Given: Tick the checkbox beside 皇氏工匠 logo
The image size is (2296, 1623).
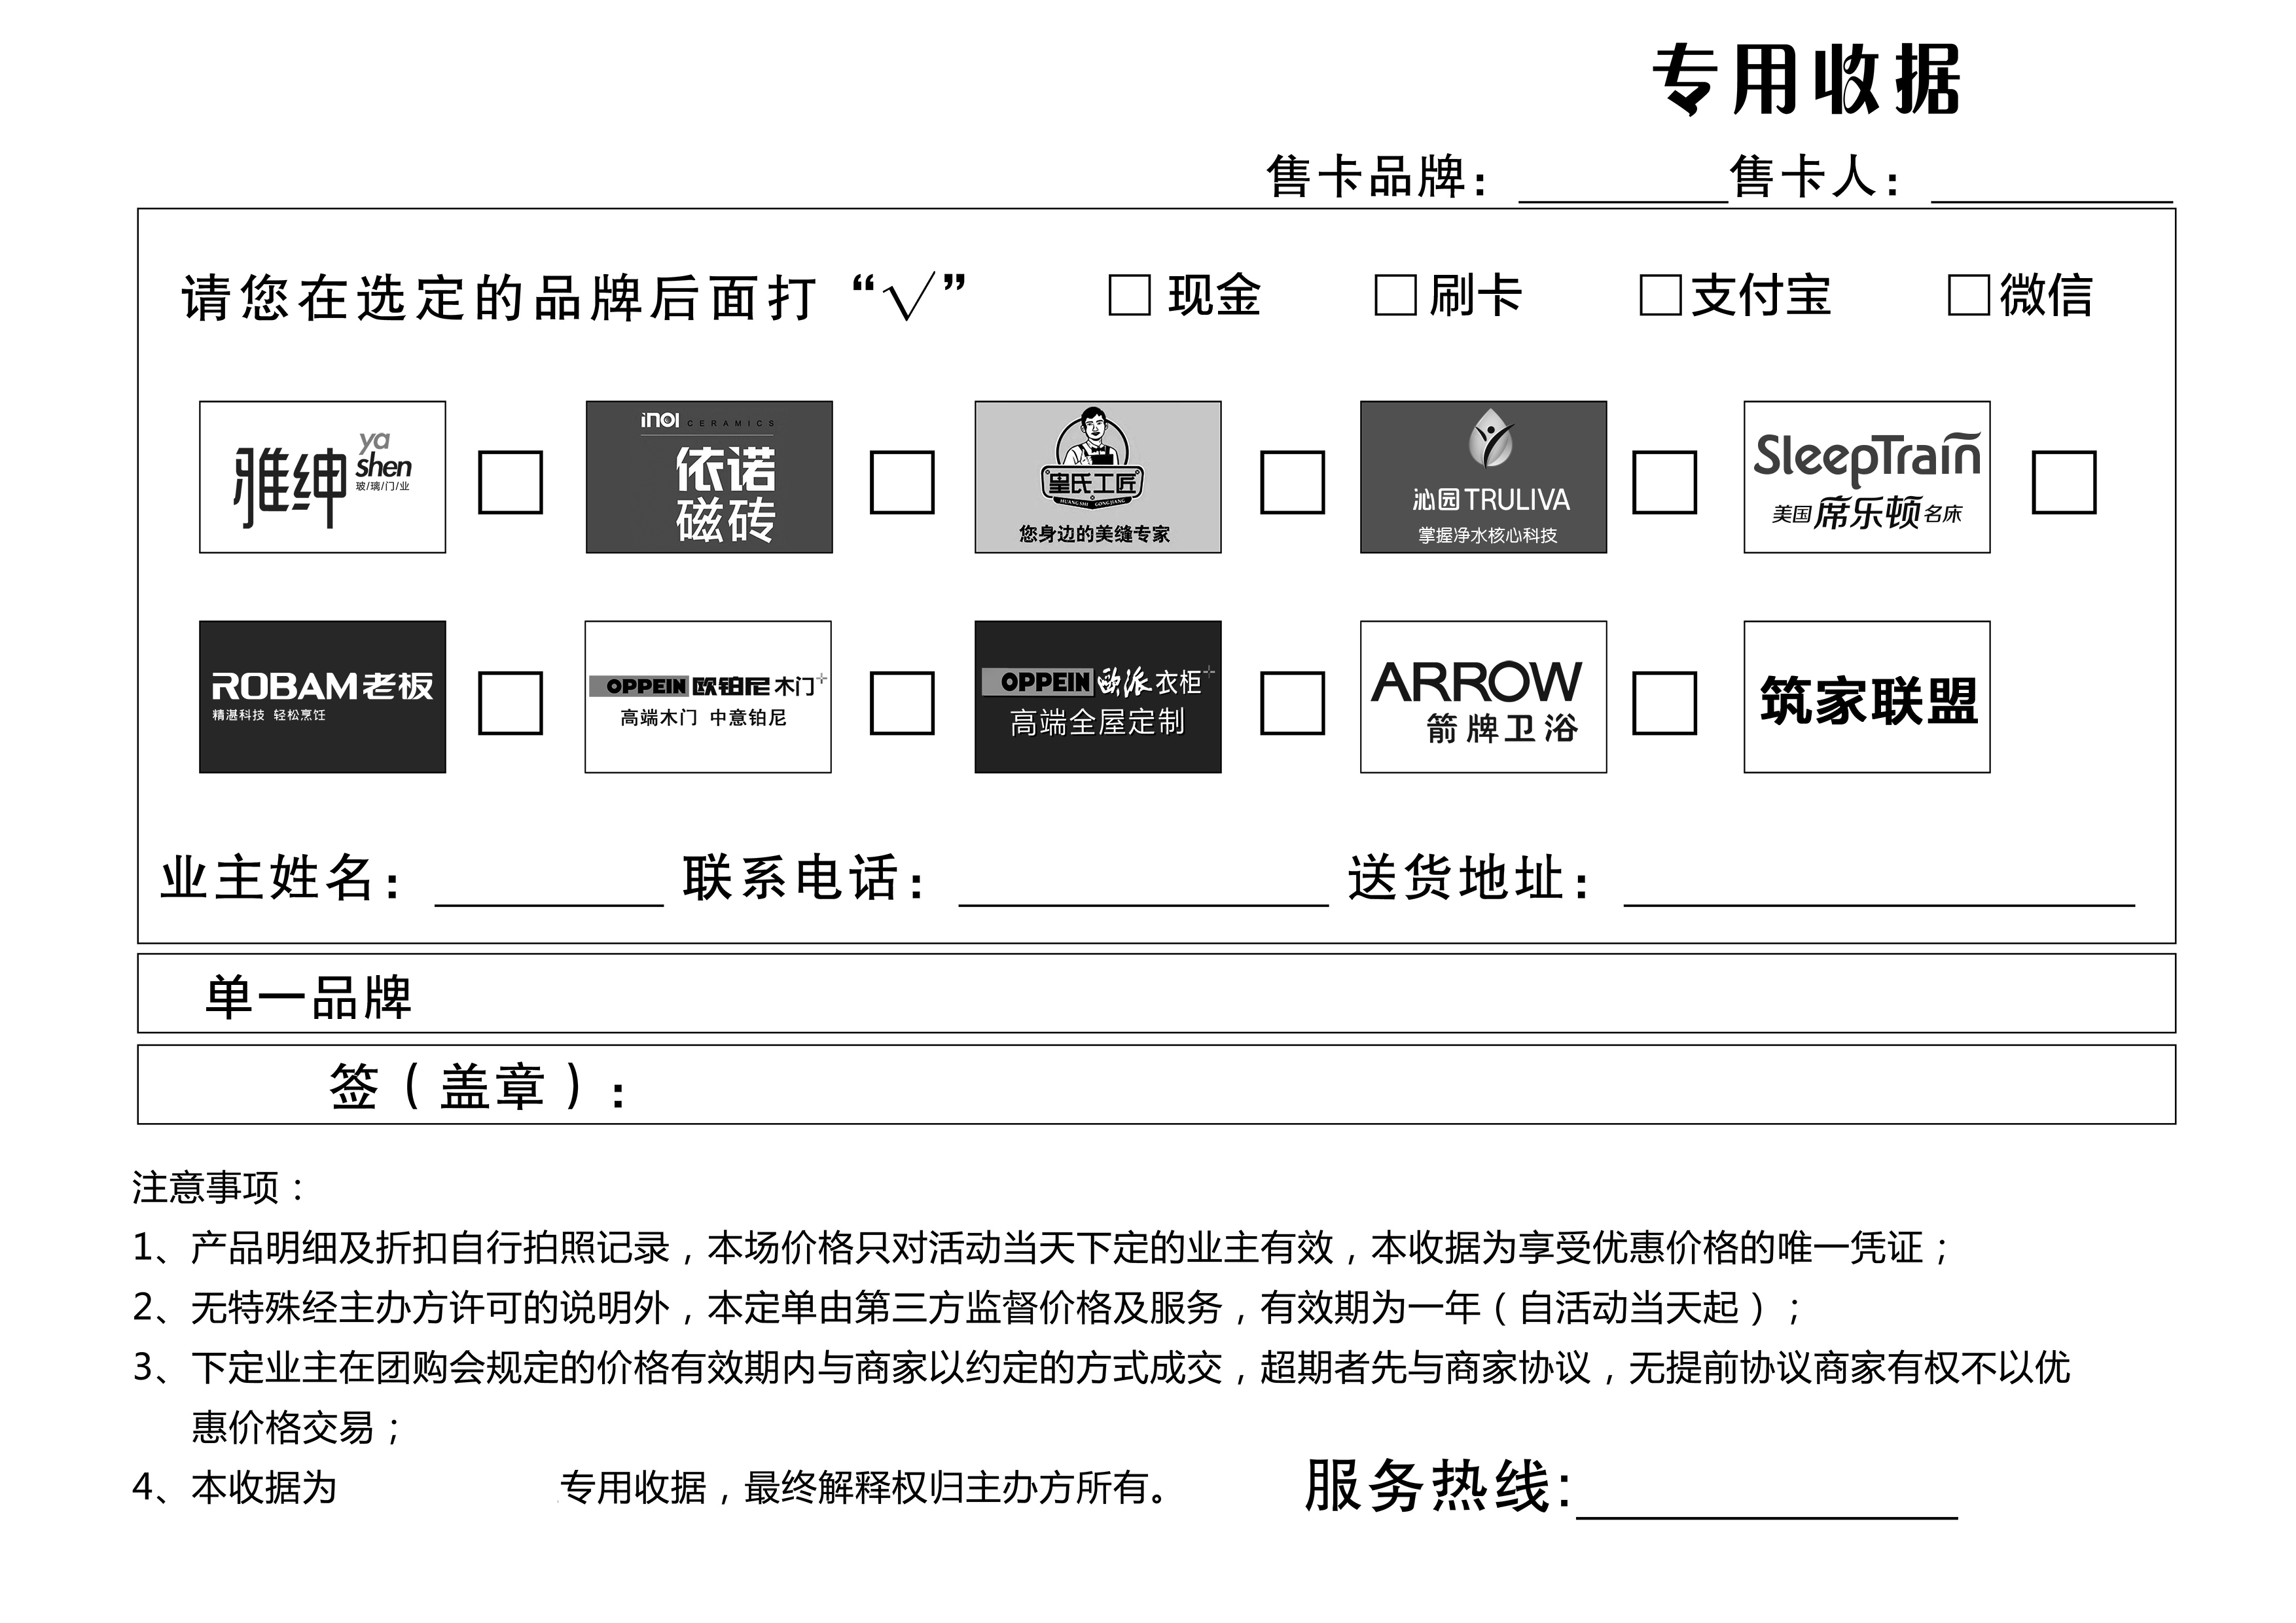Looking at the screenshot, I should point(1292,482).
